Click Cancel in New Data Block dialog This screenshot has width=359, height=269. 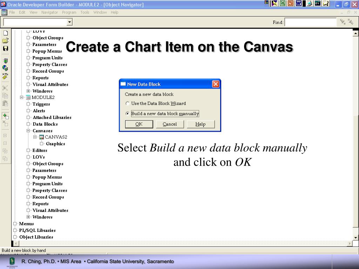point(170,124)
